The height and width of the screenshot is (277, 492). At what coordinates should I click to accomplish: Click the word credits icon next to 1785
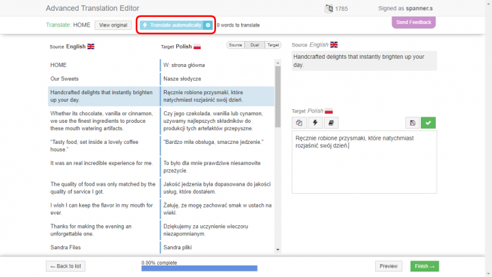coord(329,8)
